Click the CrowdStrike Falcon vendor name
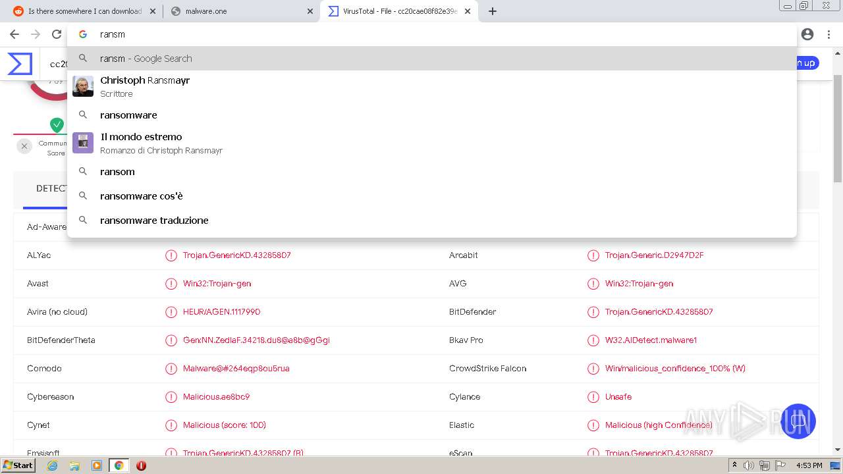 click(x=488, y=369)
